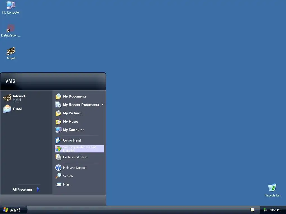Click the Start button
Image resolution: width=286 pixels, height=214 pixels.
[13, 210]
